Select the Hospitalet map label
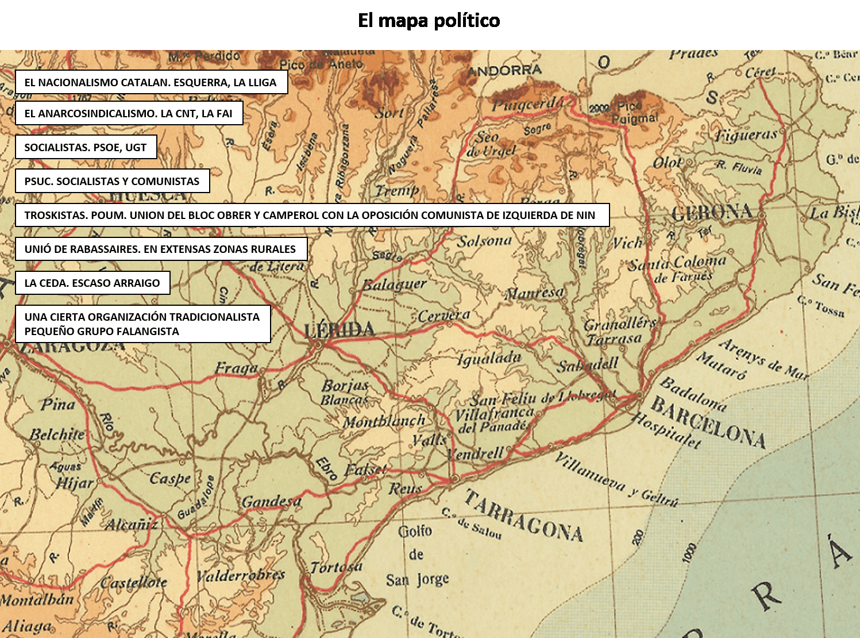The width and height of the screenshot is (860, 638). (666, 429)
